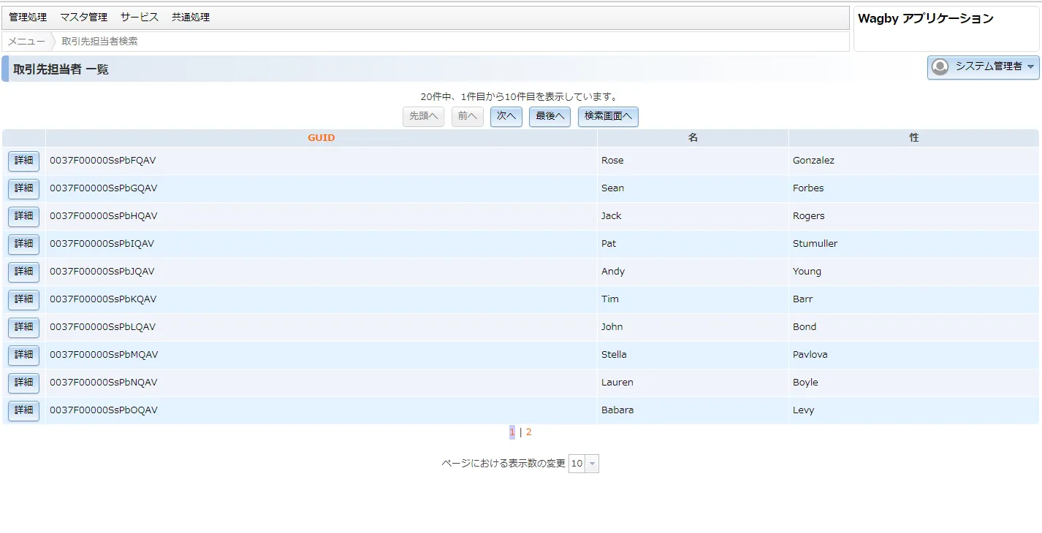The height and width of the screenshot is (533, 1042).
Task: View 詳細 for Pat Stumuller
Action: pos(23,244)
